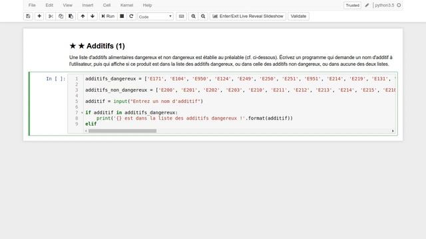
Task: Paste cells below icon
Action: point(71,16)
